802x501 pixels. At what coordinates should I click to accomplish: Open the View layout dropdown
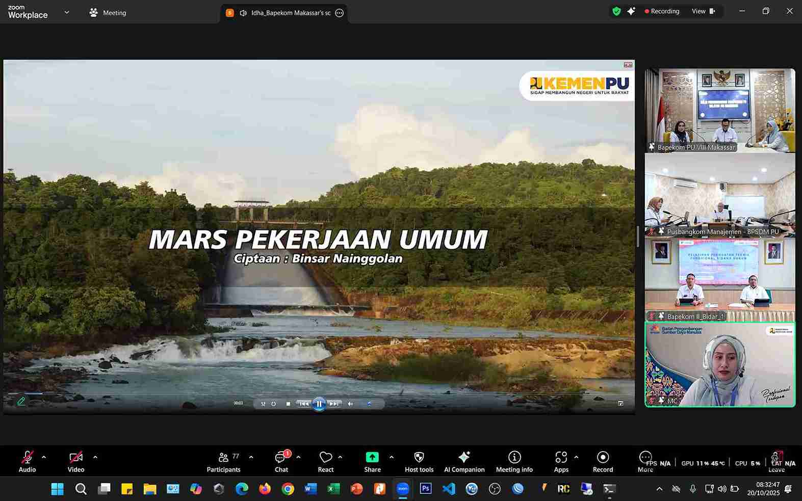point(704,11)
